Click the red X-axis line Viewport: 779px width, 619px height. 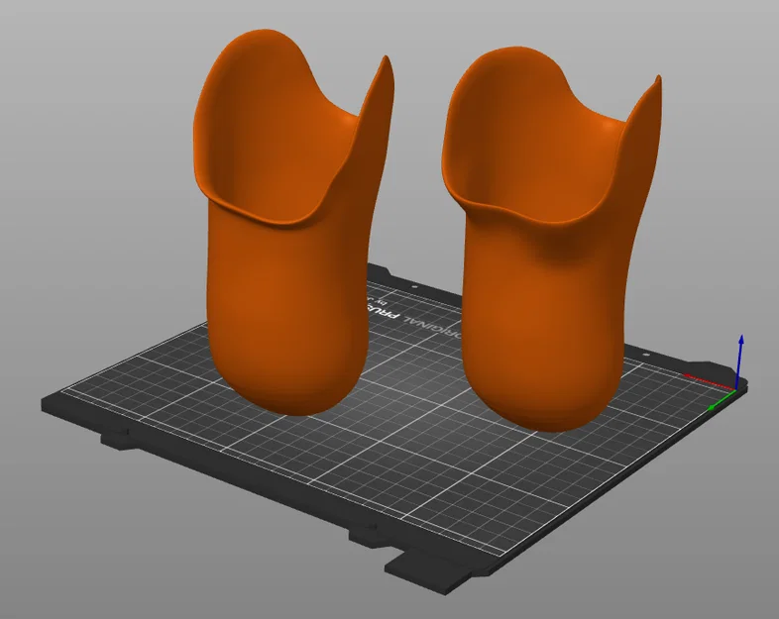[x=710, y=380]
